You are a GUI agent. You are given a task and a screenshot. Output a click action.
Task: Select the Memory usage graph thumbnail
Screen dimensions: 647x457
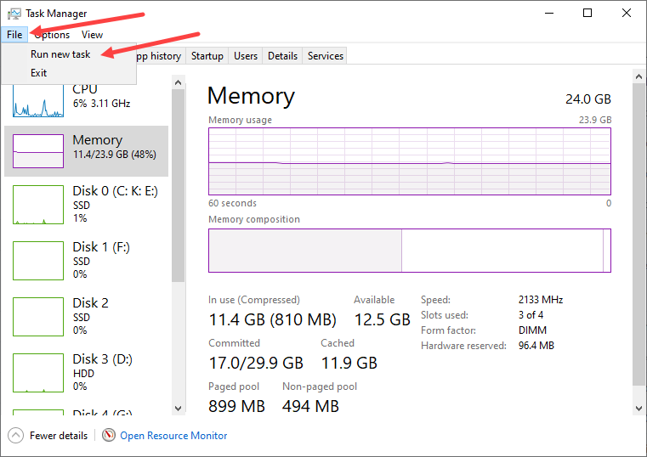point(38,150)
